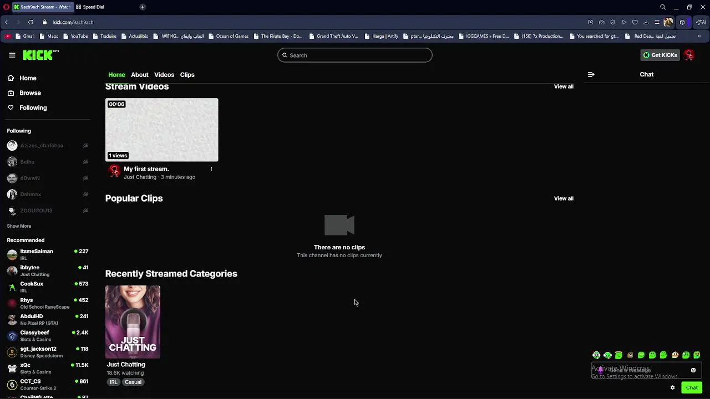Insert the green emote wearing purple glasses
This screenshot has width=710, height=399.
coord(596,355)
